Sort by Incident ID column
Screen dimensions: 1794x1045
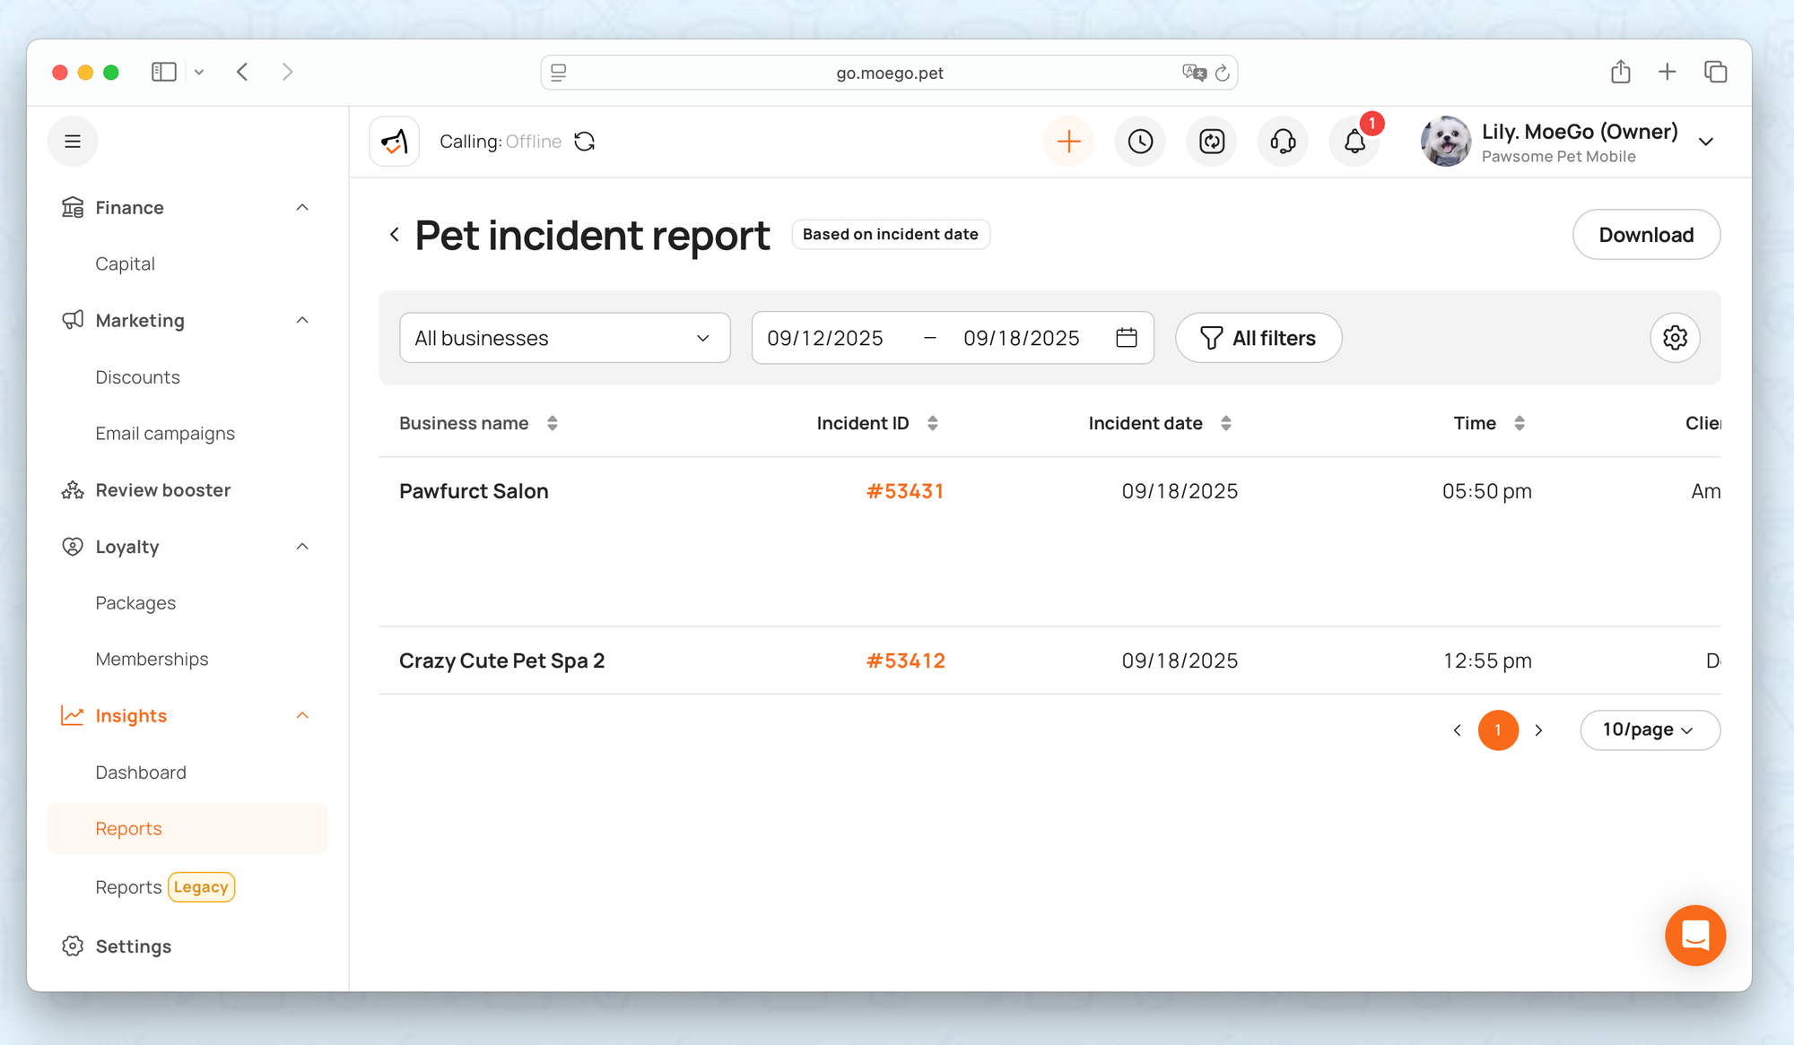(x=933, y=423)
